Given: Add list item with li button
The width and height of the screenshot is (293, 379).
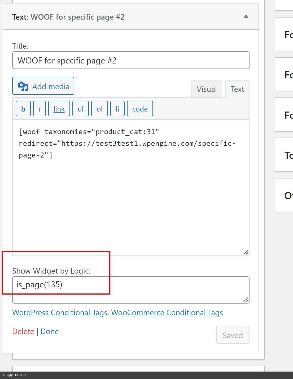Looking at the screenshot, I should pyautogui.click(x=117, y=109).
